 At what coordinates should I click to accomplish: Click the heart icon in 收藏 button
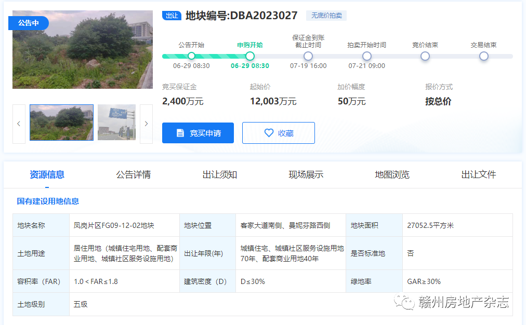tap(269, 133)
